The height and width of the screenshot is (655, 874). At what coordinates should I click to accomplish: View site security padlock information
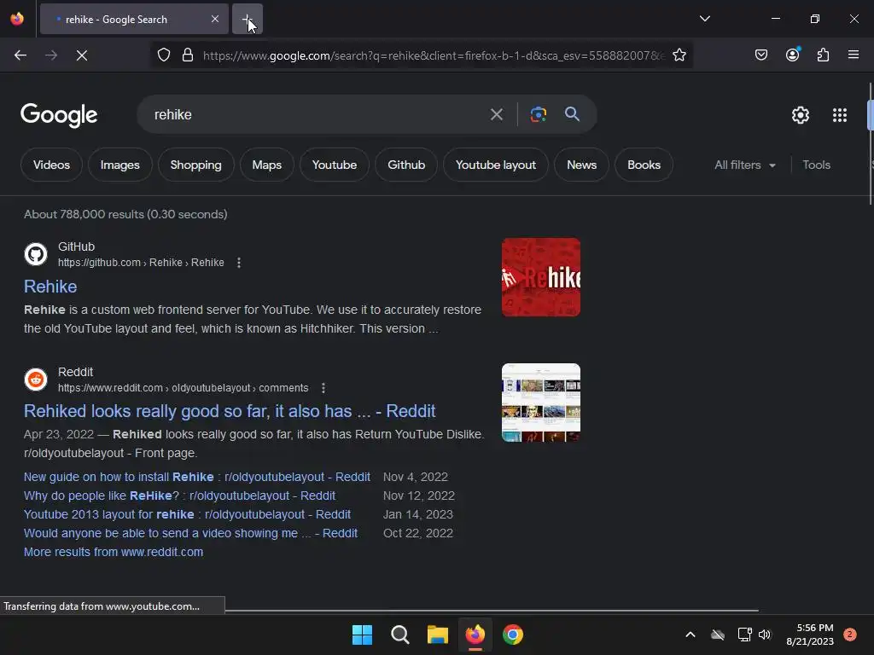coord(188,55)
